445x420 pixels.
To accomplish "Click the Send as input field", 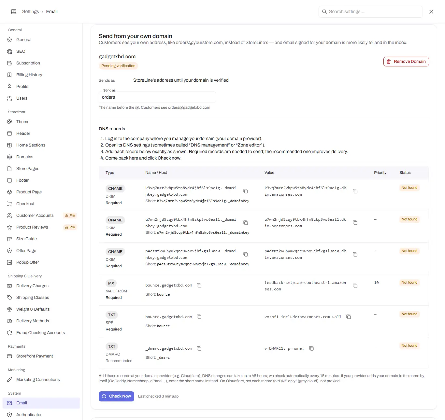I will (157, 97).
